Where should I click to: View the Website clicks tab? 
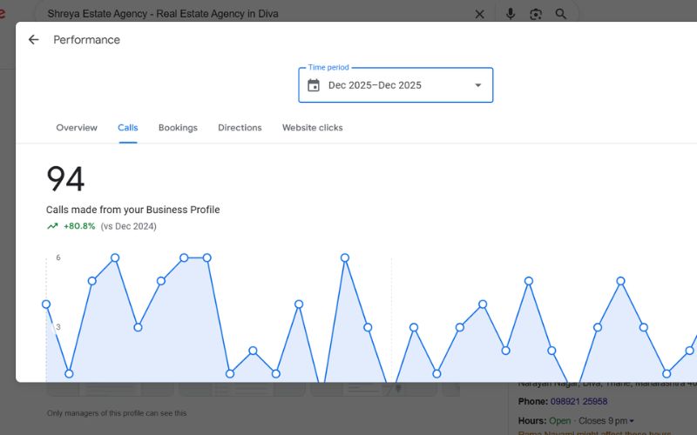click(x=312, y=128)
